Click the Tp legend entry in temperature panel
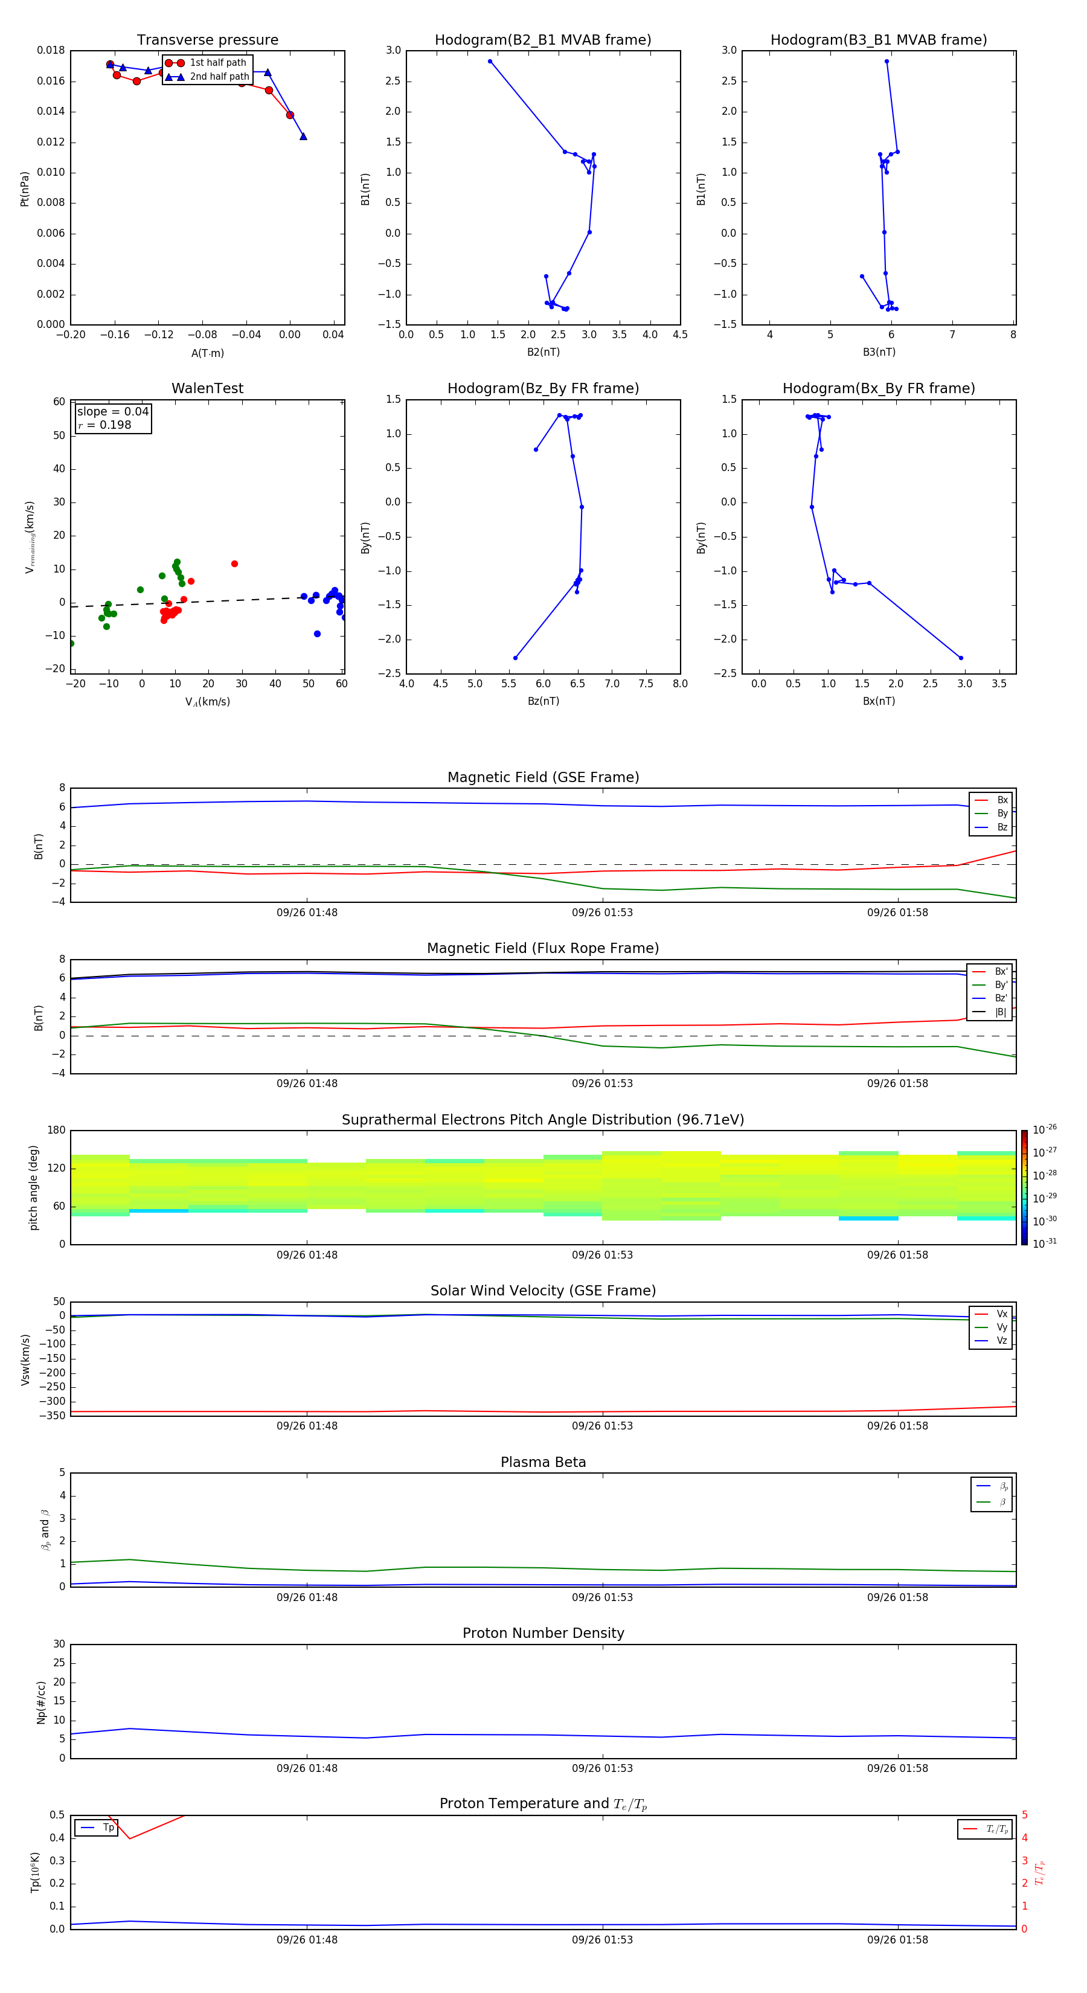Image resolution: width=1087 pixels, height=1993 pixels. [x=97, y=1828]
